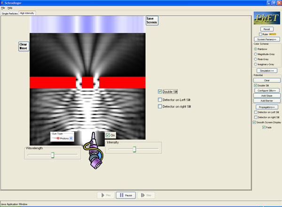Click the Clear Wave button
Screen dimensions: 282x207
23,46
